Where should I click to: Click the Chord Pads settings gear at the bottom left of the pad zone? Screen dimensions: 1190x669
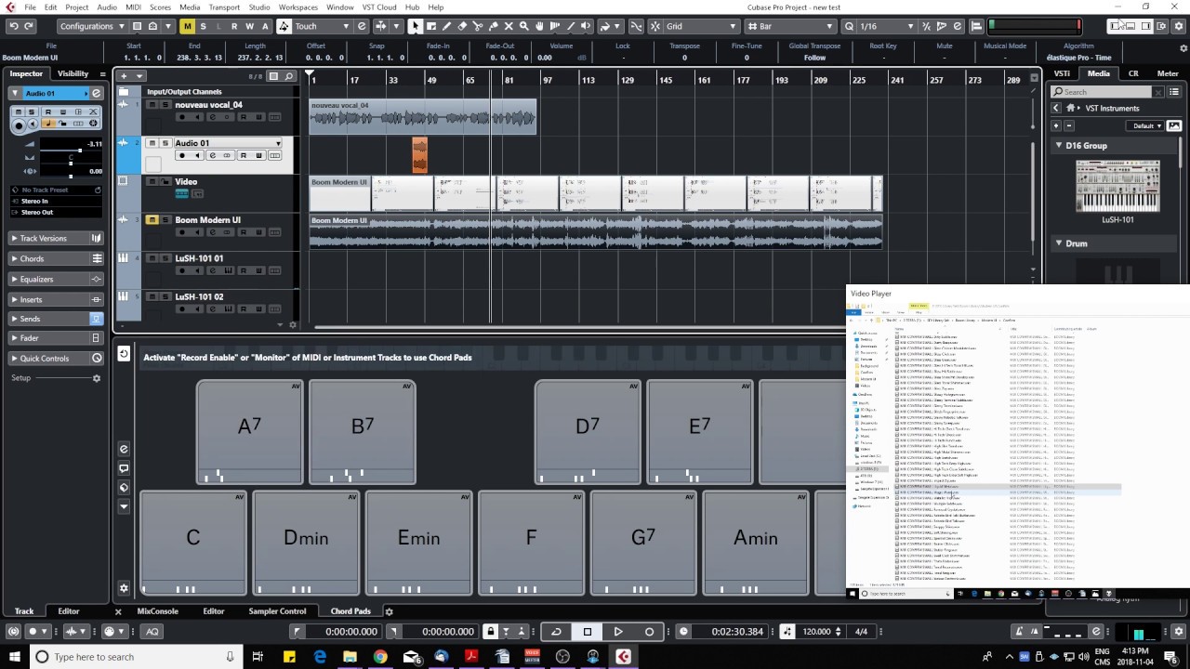point(124,588)
